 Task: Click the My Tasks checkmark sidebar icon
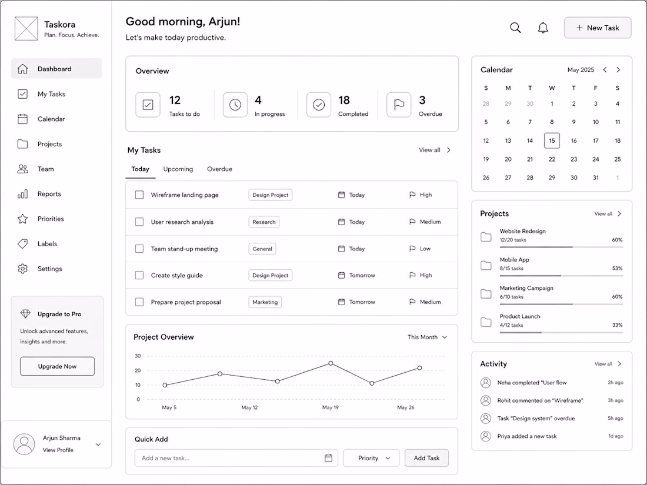pyautogui.click(x=23, y=94)
